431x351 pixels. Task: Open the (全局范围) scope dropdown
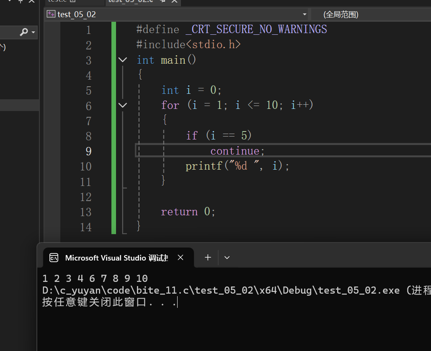tap(371, 14)
